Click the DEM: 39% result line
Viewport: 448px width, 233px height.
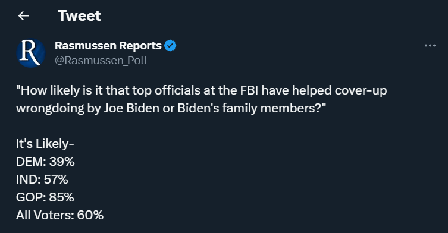pos(45,162)
